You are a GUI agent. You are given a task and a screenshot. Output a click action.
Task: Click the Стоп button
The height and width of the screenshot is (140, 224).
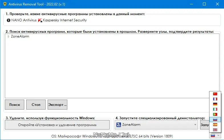click(36, 105)
